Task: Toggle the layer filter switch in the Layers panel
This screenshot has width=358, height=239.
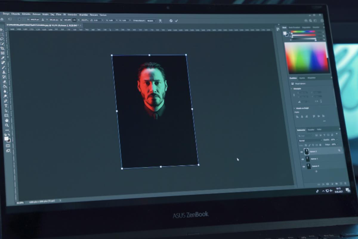Action: coord(337,134)
